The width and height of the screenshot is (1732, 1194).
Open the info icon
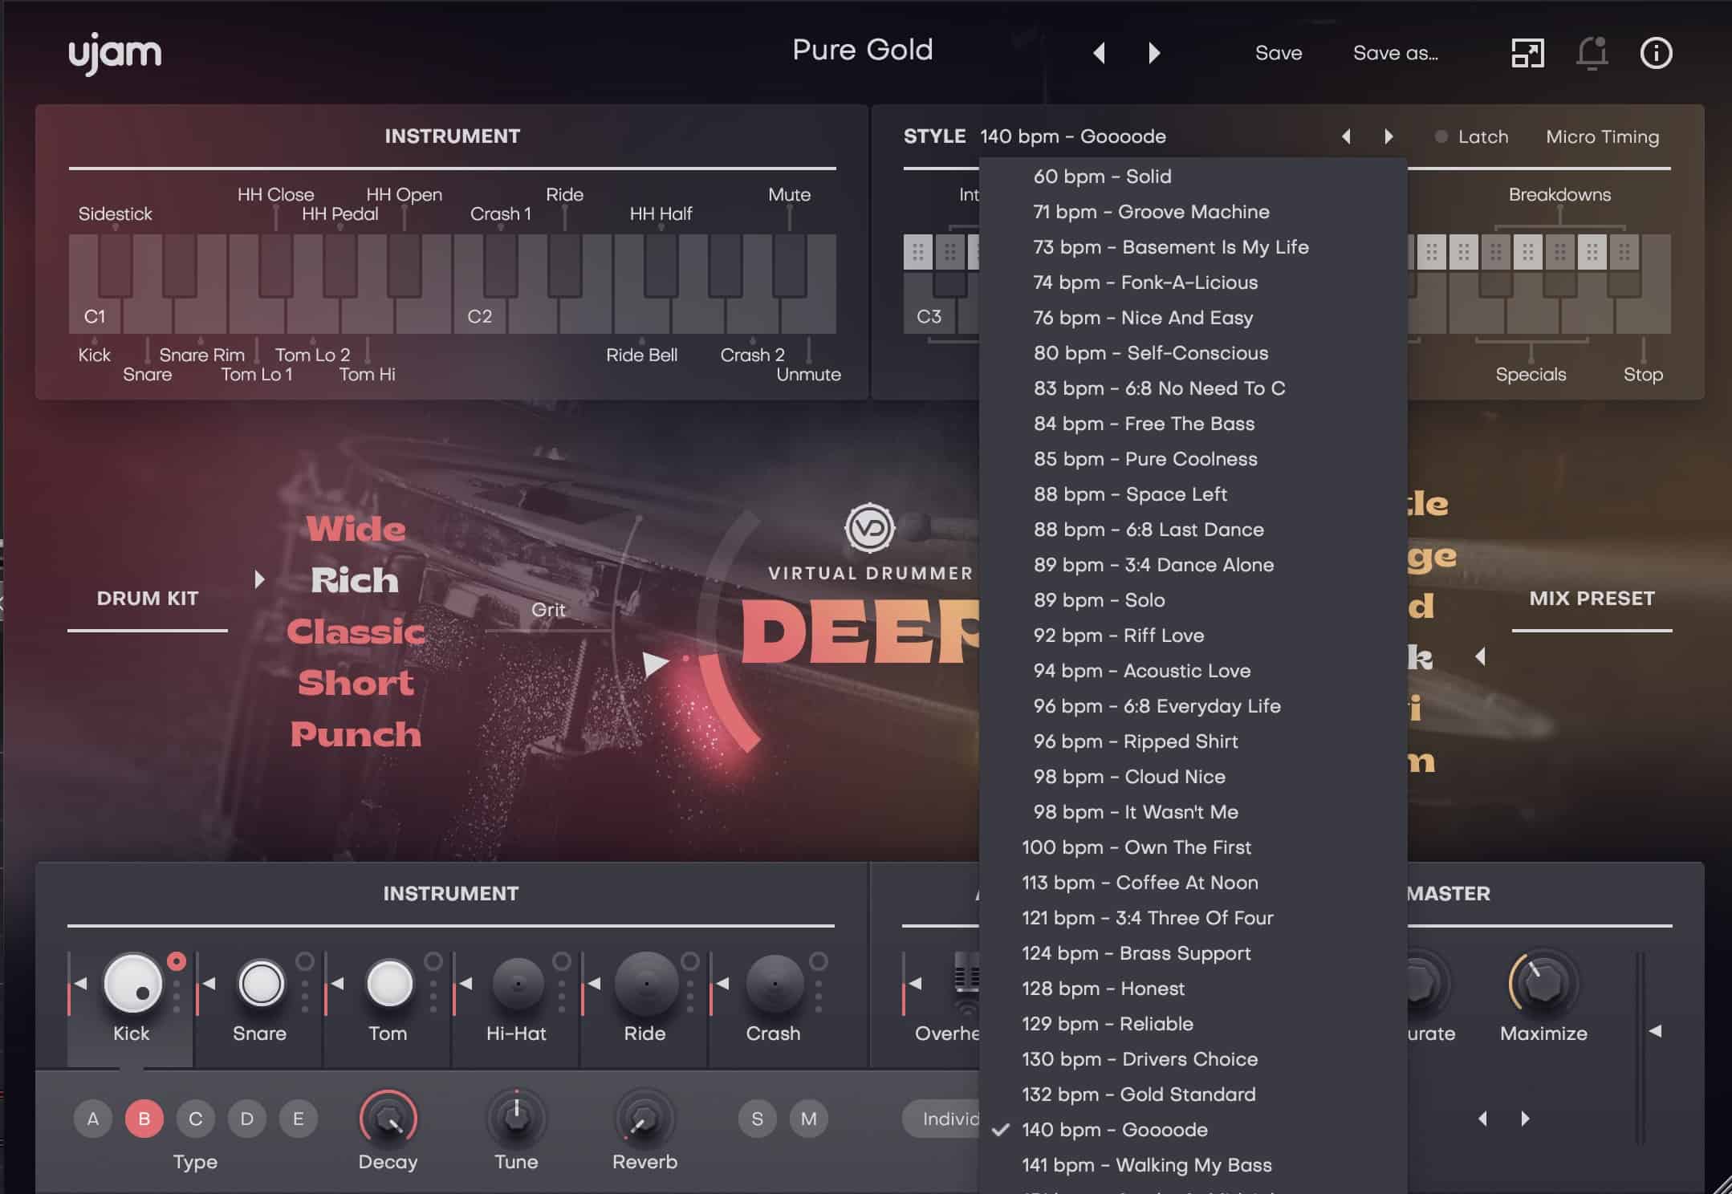1656,53
